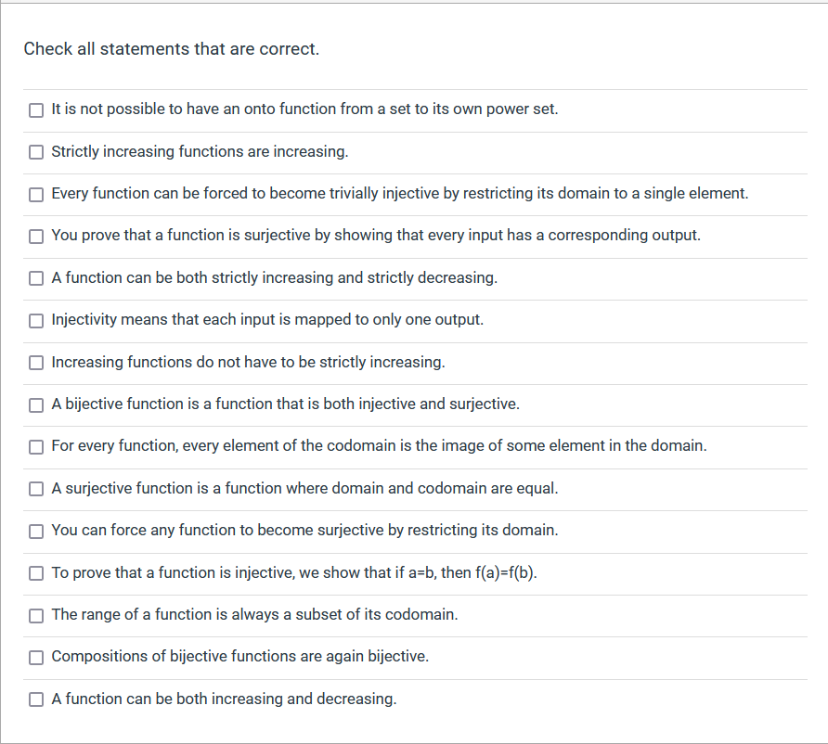
Task: Check 'Strictly increasing functions are increasing'
Action: pos(35,152)
